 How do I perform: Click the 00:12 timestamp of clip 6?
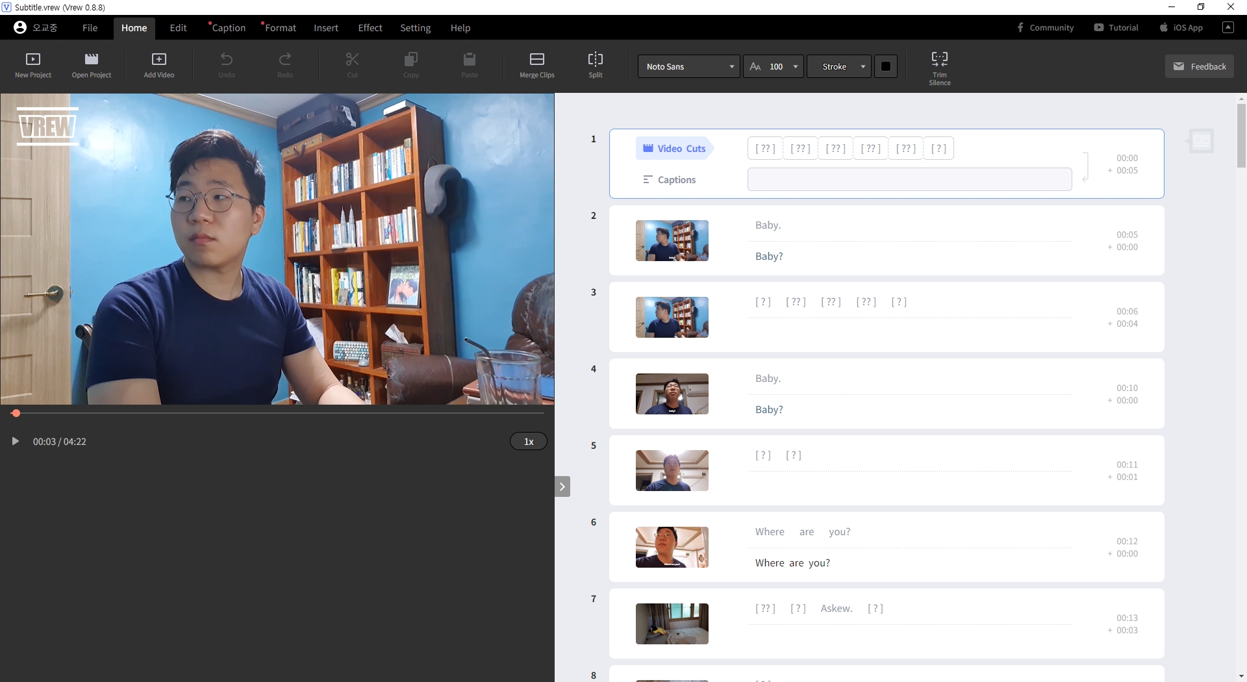click(1127, 541)
